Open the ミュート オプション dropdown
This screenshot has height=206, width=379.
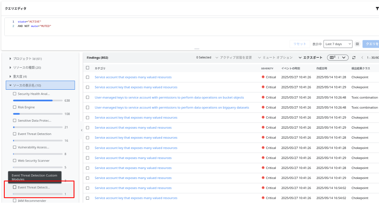[x=275, y=58]
